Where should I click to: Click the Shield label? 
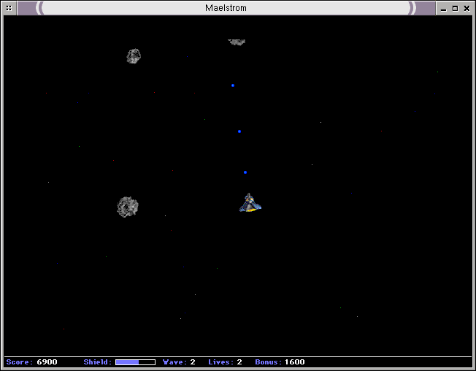(x=97, y=362)
